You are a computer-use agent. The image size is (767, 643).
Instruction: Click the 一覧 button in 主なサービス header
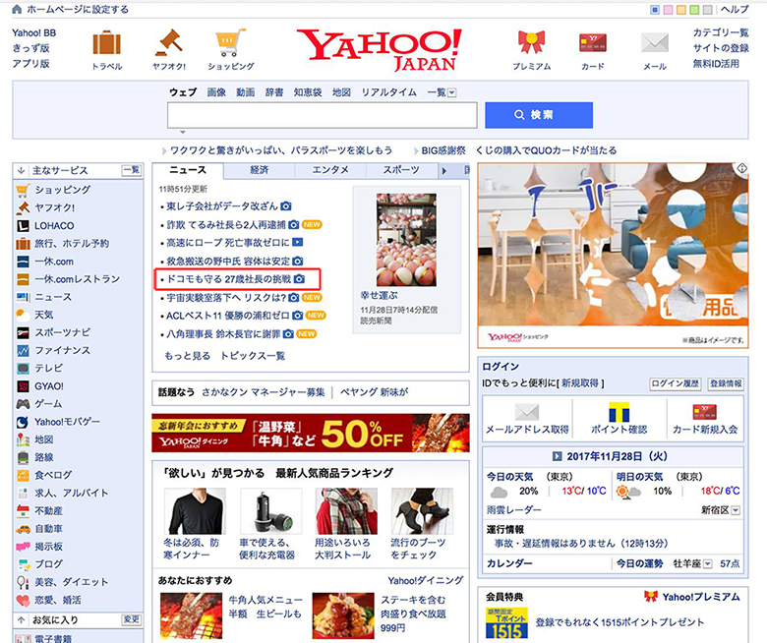[x=131, y=170]
